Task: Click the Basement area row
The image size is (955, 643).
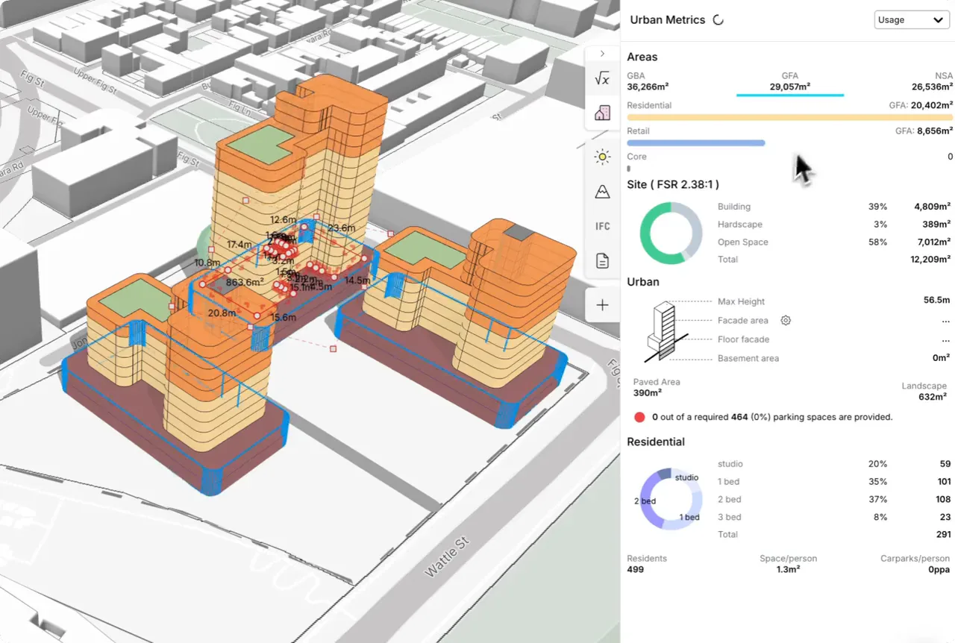Action: coord(834,359)
